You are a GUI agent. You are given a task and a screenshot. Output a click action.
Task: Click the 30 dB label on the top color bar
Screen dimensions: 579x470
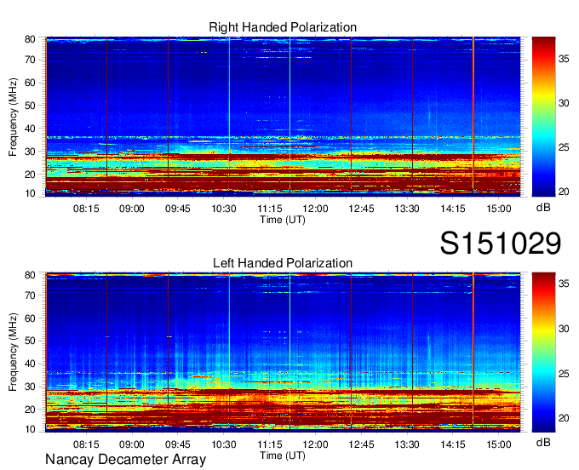click(x=564, y=103)
